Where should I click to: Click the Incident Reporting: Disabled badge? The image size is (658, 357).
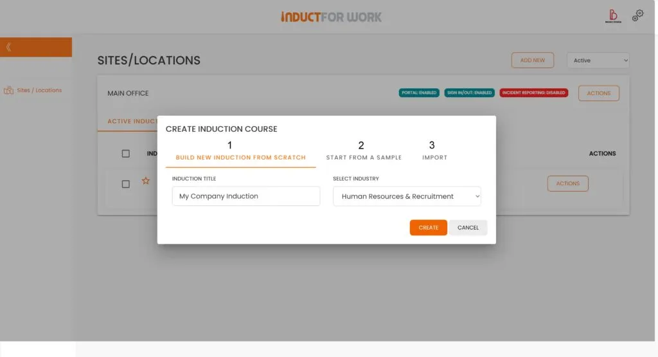[533, 93]
